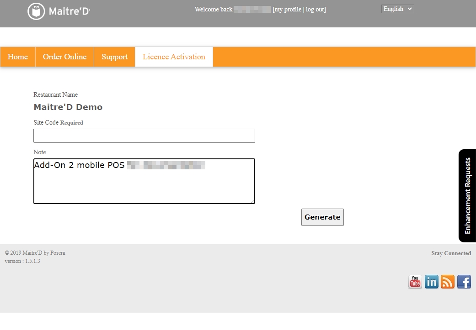This screenshot has width=476, height=330.
Task: Open the my profile link
Action: [x=288, y=10]
